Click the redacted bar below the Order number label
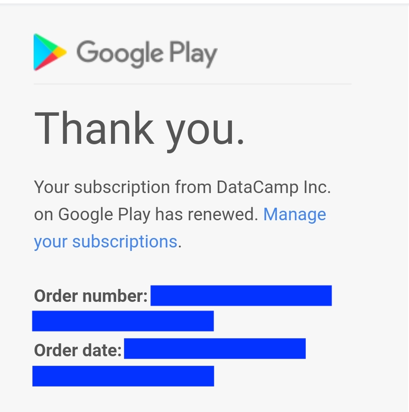The image size is (409, 412). 123,321
